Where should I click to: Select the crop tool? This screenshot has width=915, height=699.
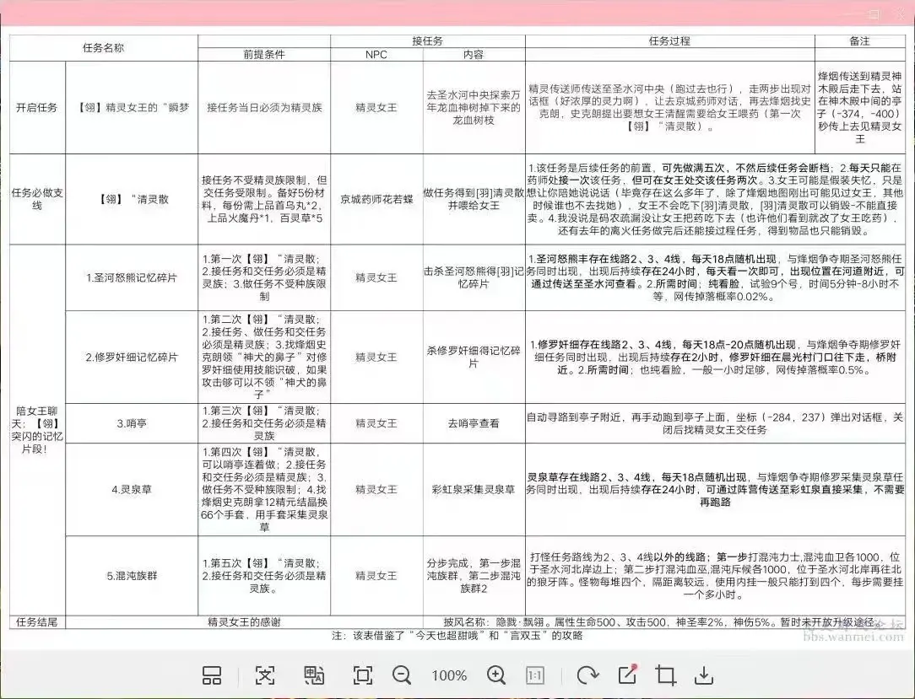click(x=665, y=675)
